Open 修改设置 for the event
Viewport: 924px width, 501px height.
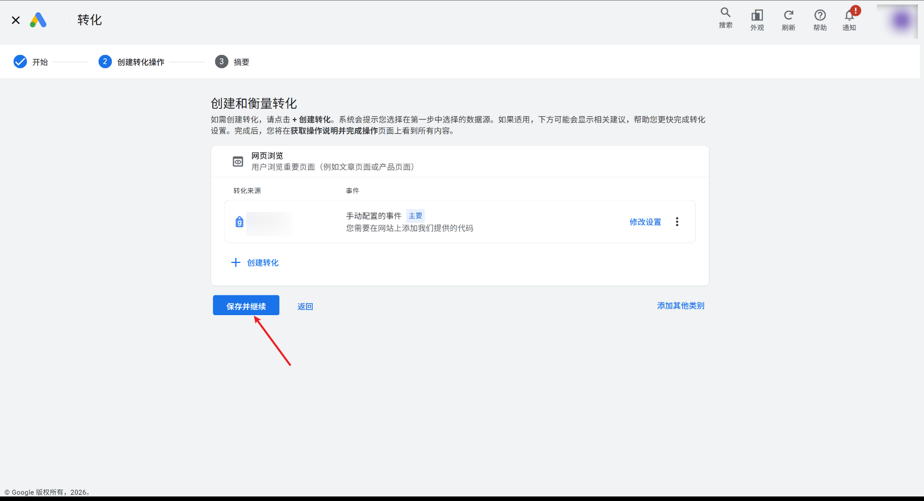[x=645, y=222]
